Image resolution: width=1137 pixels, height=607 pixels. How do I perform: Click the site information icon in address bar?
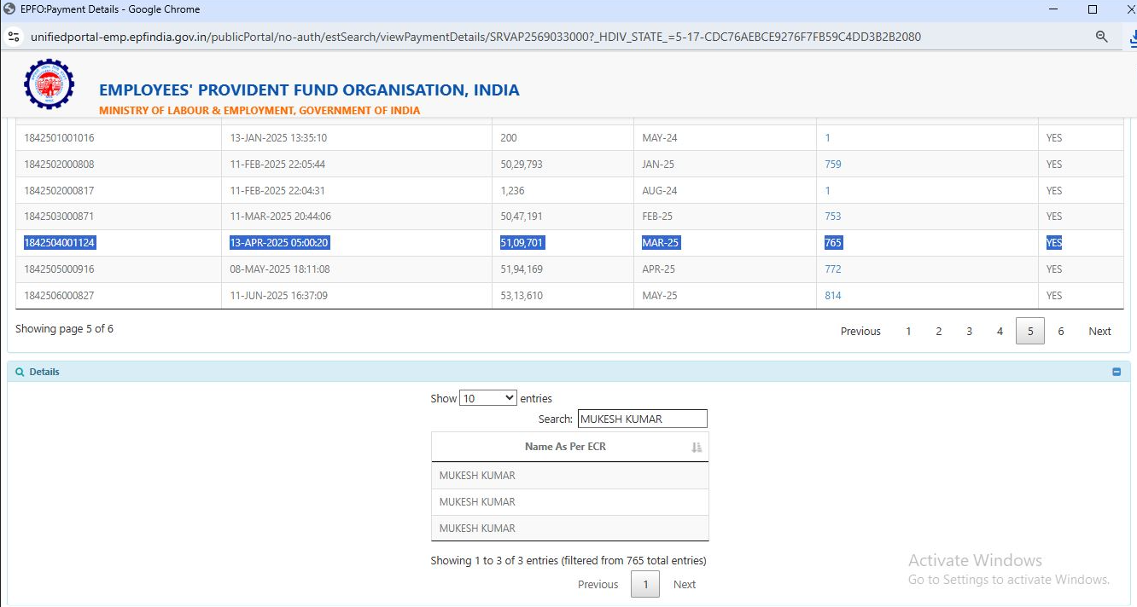point(14,37)
